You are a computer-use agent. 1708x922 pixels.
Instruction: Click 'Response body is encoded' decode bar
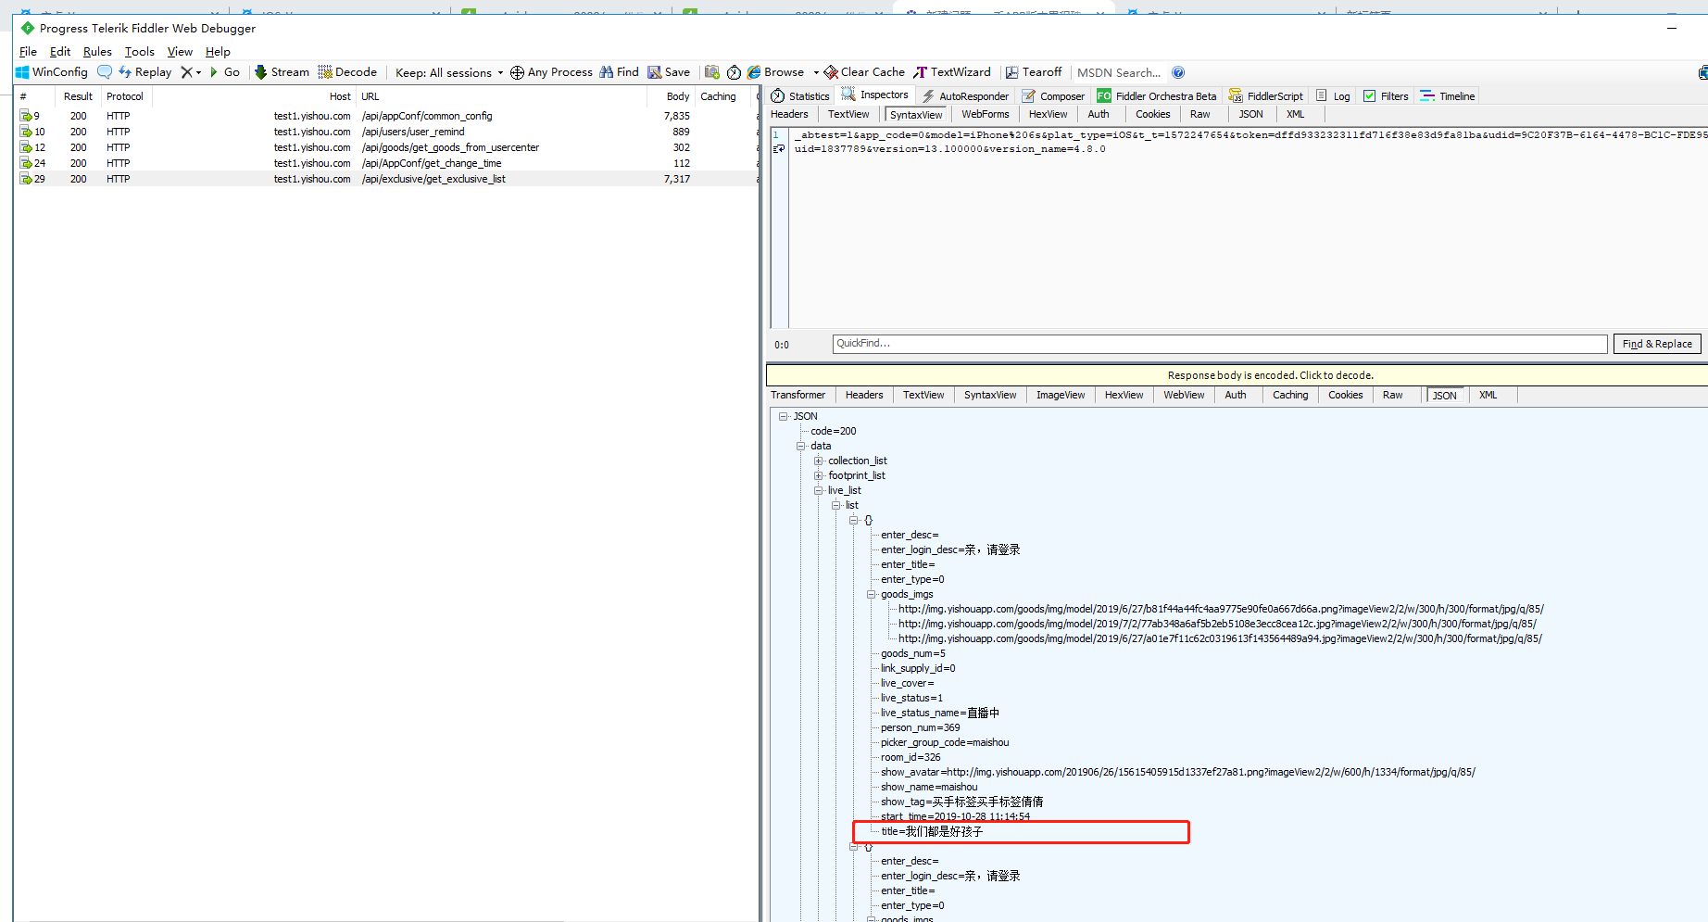(1237, 375)
